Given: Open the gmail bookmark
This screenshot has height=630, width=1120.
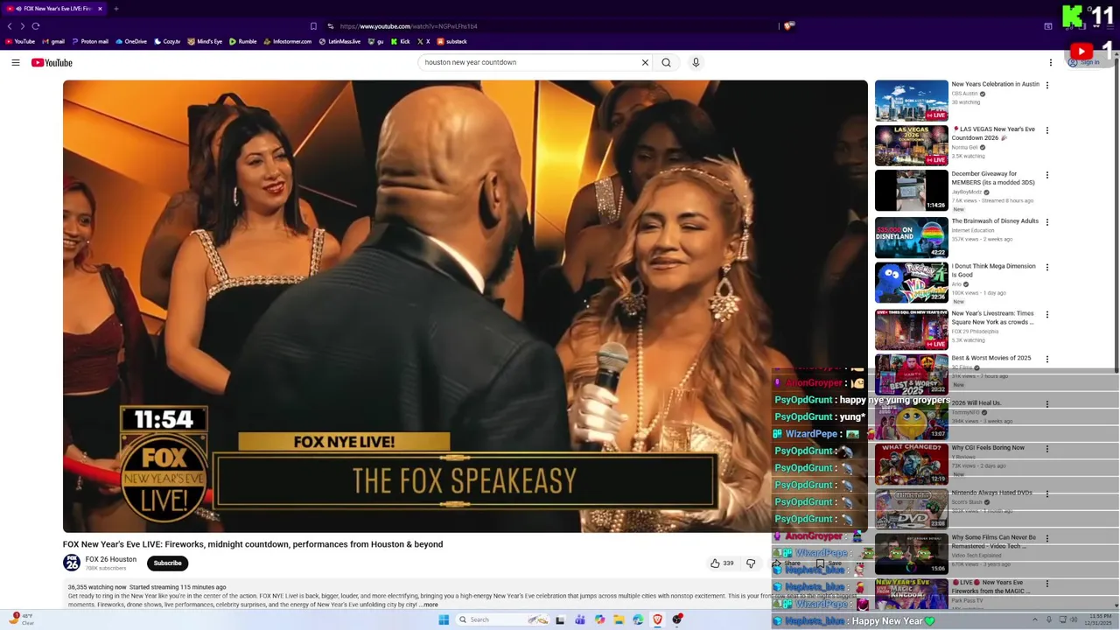Looking at the screenshot, I should click(x=53, y=41).
